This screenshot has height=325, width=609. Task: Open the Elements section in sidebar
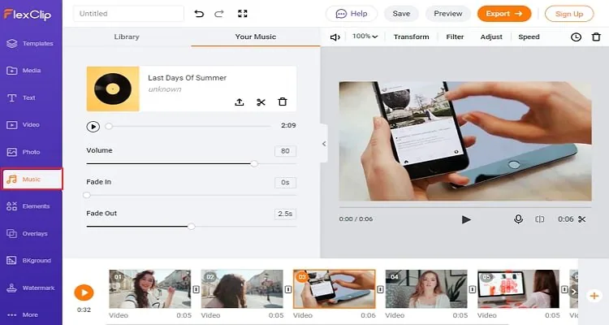[x=30, y=206]
